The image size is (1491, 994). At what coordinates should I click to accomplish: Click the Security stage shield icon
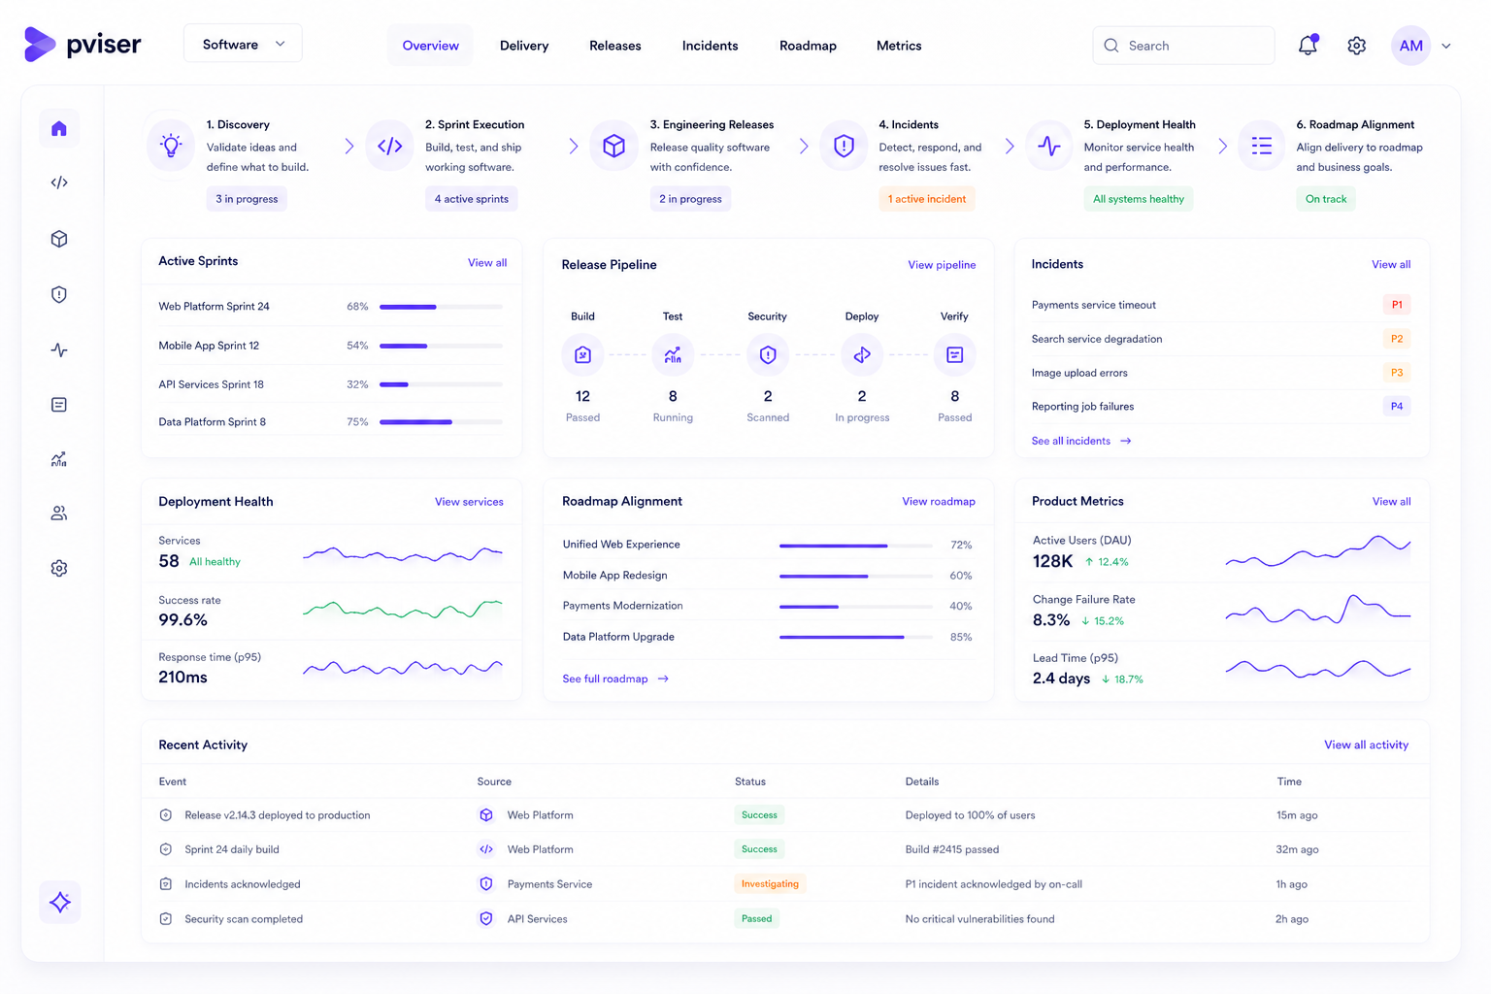[x=768, y=355]
